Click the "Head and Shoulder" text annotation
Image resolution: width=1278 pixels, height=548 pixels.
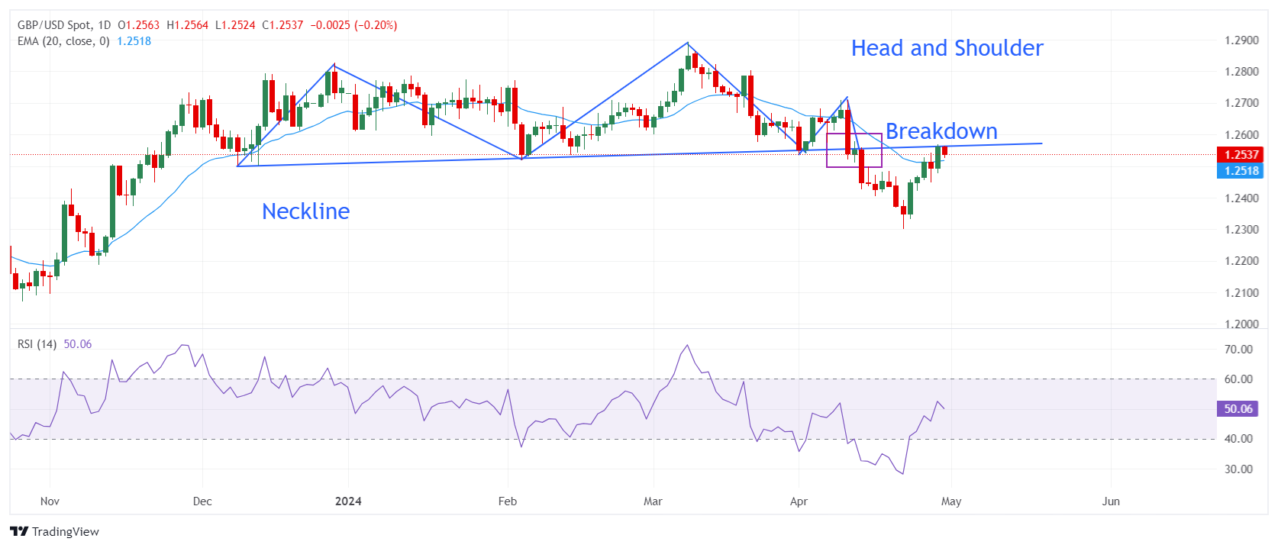point(947,48)
